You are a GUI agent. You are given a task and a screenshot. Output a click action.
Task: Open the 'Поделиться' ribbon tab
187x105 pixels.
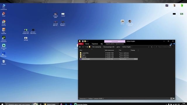click(95, 44)
